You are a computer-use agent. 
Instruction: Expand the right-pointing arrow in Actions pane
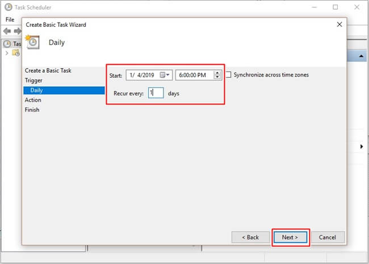tap(362, 146)
